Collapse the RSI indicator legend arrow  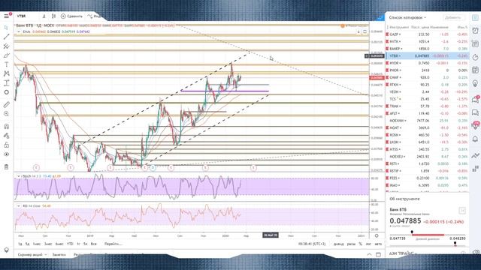19,206
